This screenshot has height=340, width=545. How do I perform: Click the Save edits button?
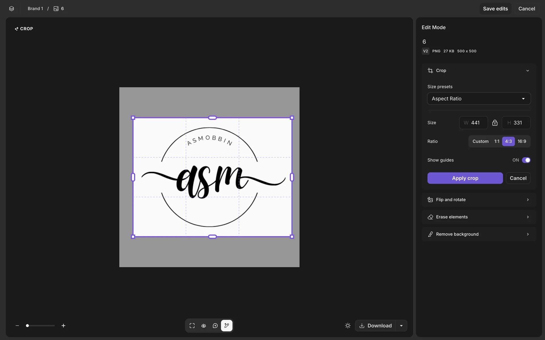coord(495,8)
